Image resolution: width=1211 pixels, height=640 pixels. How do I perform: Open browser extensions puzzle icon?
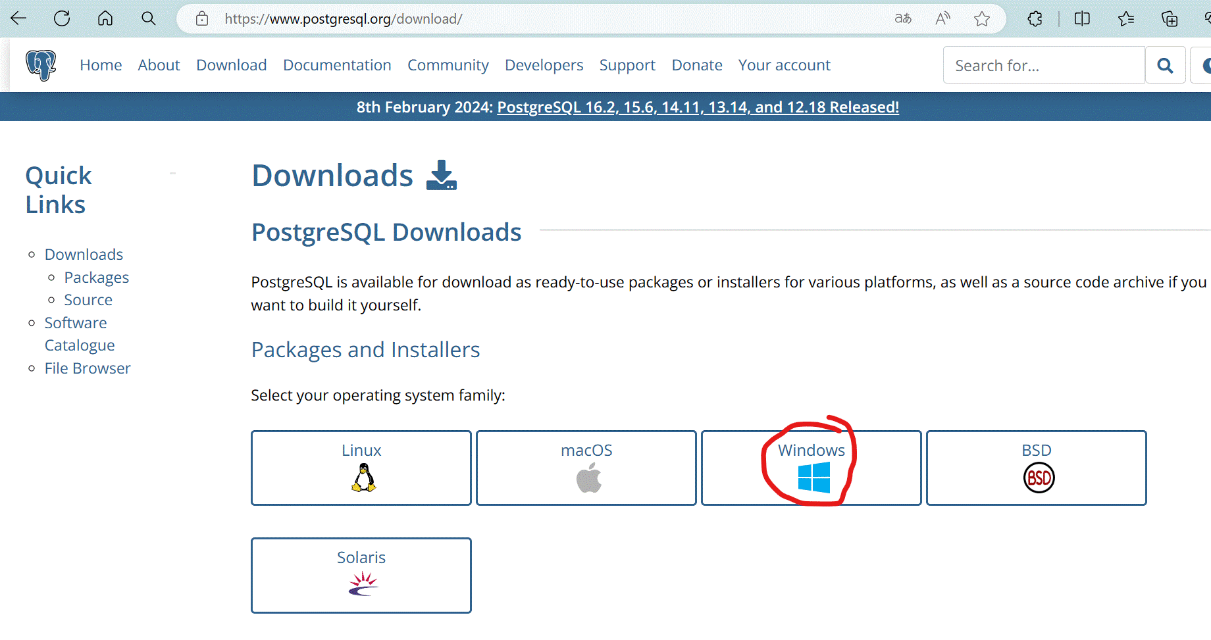click(x=1035, y=18)
